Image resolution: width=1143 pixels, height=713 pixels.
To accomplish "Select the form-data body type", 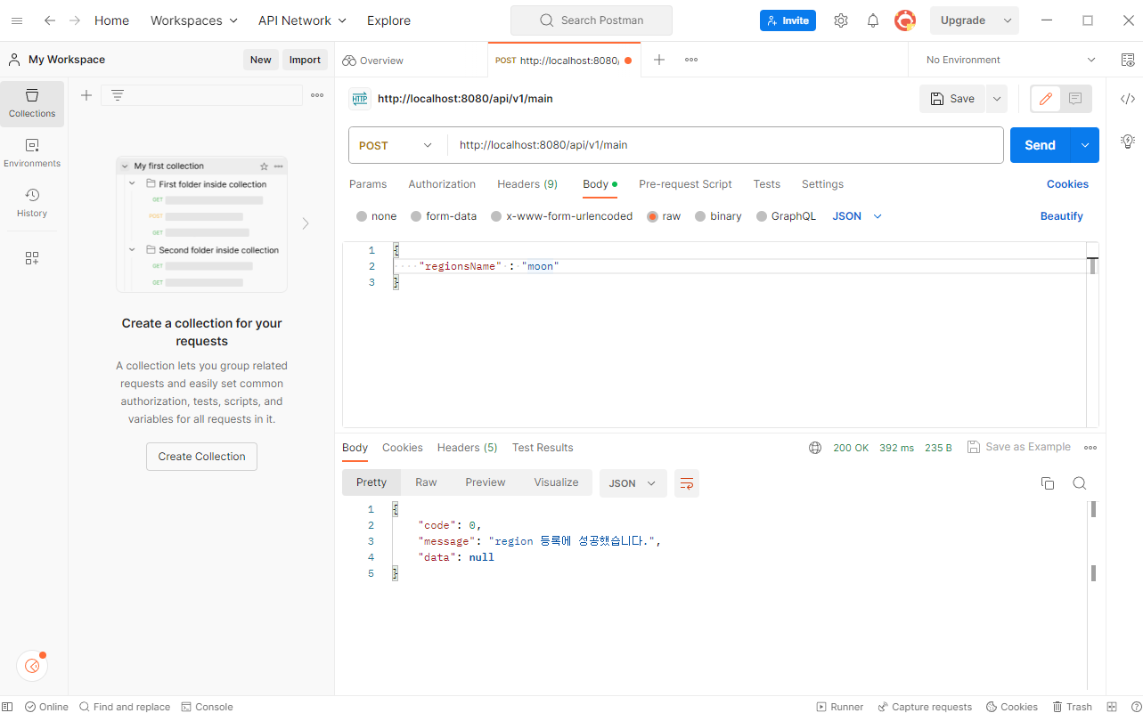I will [416, 216].
